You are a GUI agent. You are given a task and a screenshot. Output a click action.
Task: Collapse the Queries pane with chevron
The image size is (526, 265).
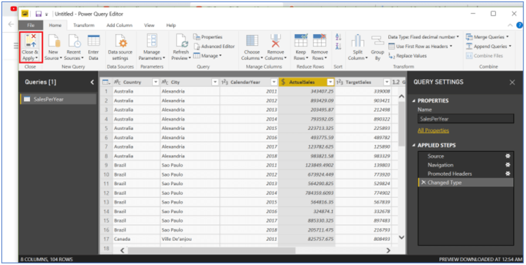[x=92, y=83]
